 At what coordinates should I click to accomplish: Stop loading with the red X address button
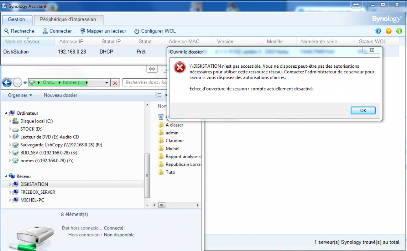[115, 83]
